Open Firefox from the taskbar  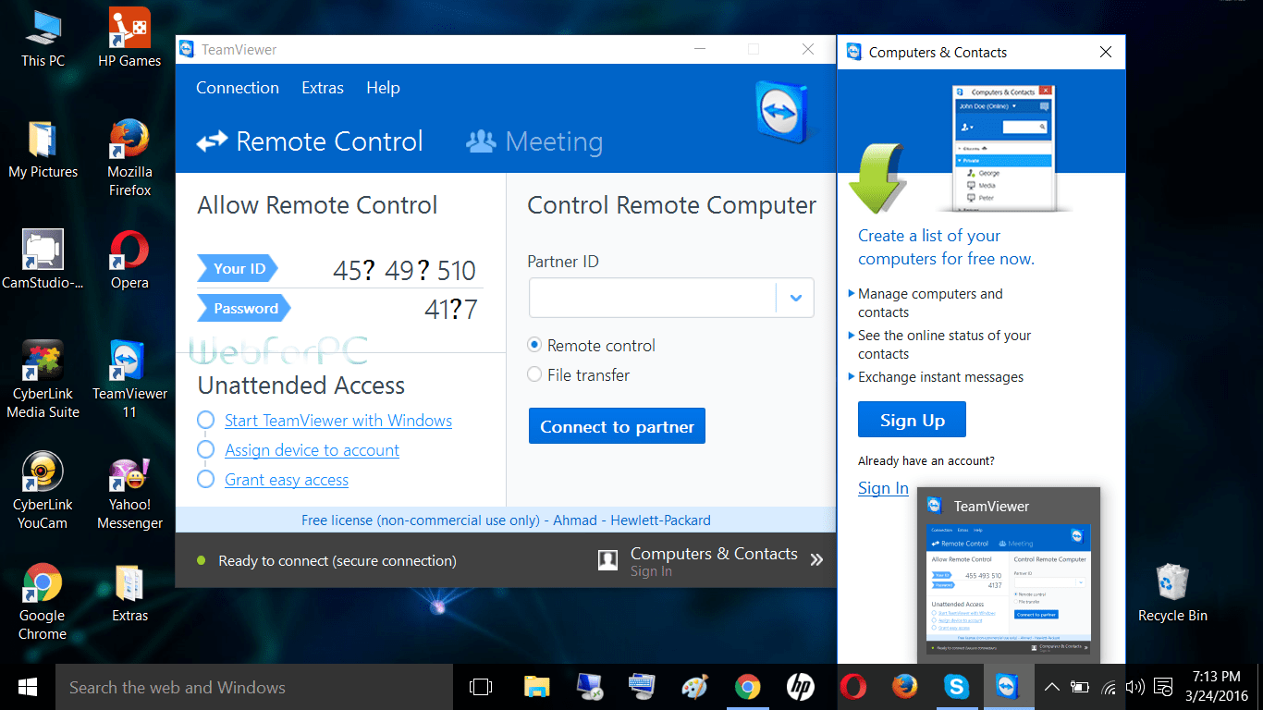pyautogui.click(x=905, y=687)
